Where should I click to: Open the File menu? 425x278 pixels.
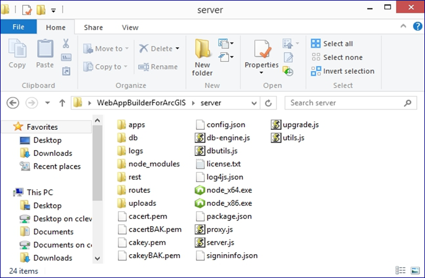click(19, 27)
